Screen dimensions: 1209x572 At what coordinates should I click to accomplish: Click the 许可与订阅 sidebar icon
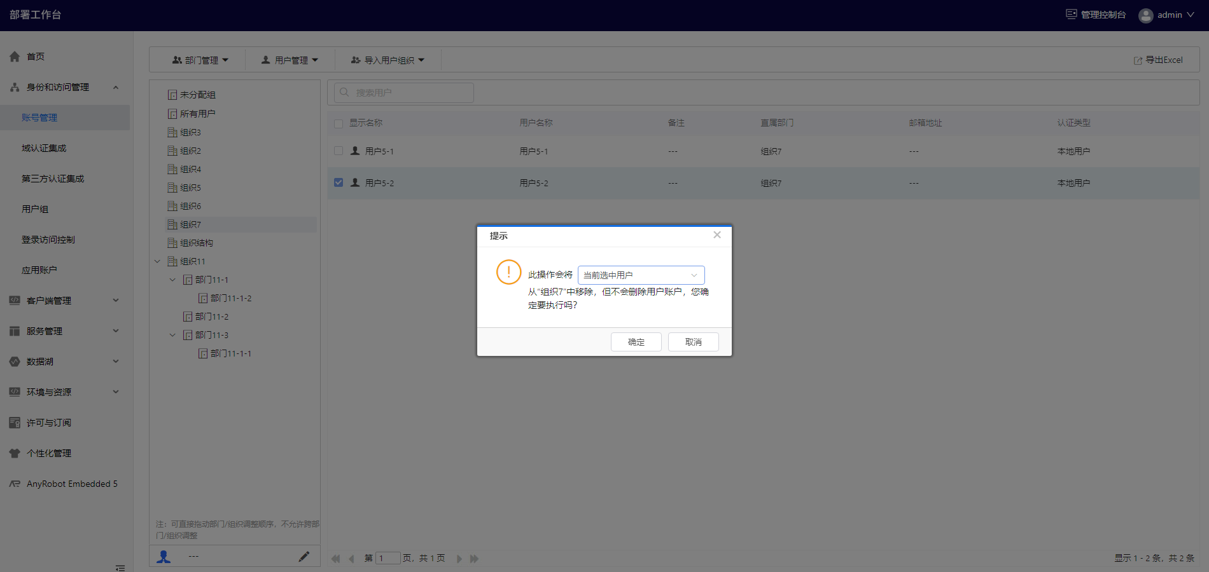click(15, 423)
